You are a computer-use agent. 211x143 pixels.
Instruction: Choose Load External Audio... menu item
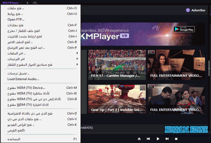(x=23, y=79)
